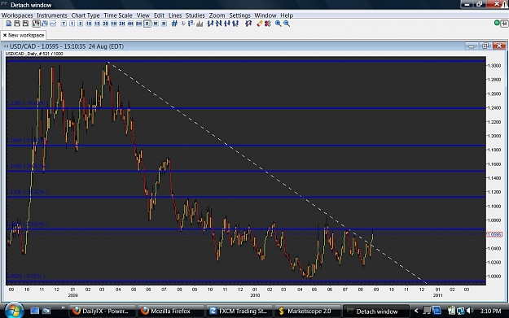Click the show desktop quick launch icon
This screenshot has width=509, height=318.
34,311
